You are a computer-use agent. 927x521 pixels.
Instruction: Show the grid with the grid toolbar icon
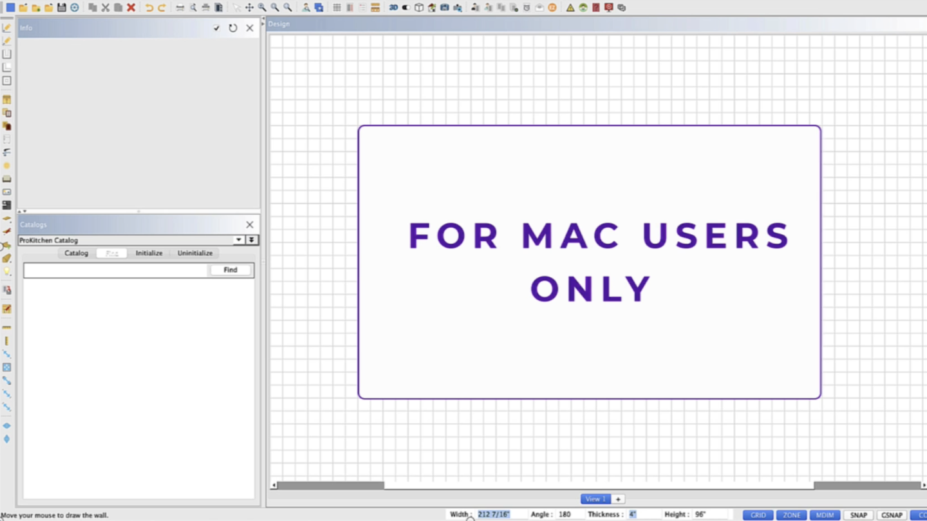[x=337, y=8]
